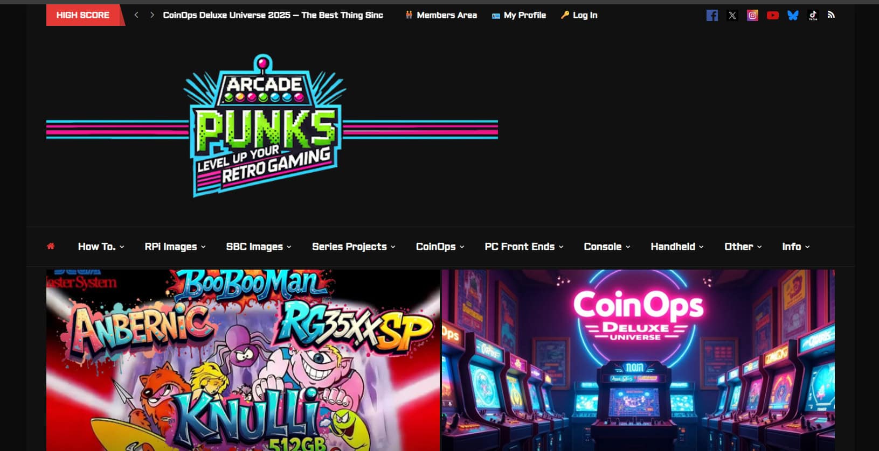Click the Arcade Punks logo

click(x=272, y=125)
